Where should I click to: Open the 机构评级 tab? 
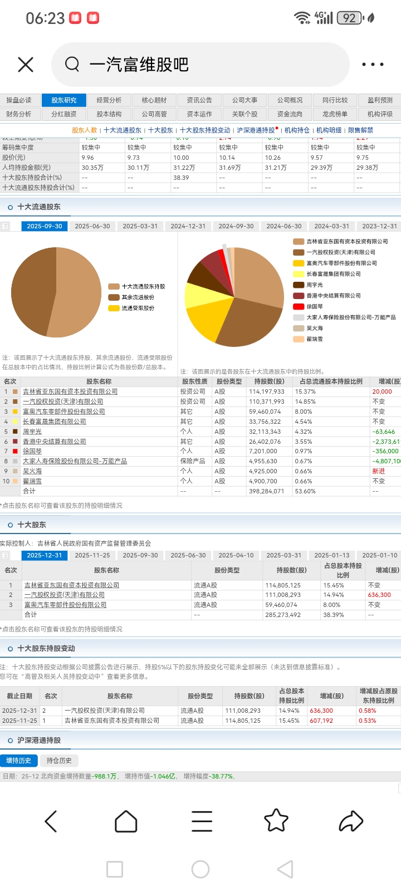click(380, 114)
